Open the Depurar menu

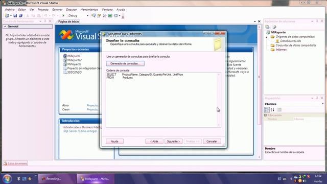72,10
